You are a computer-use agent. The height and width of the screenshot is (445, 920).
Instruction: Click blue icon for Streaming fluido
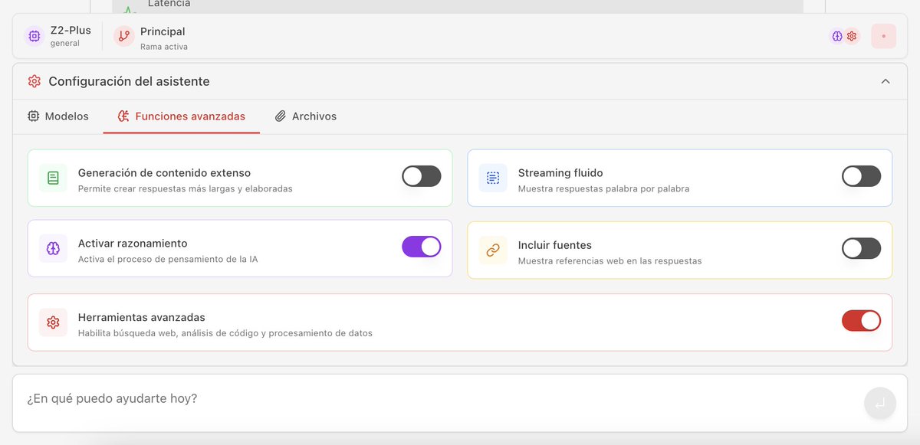coord(493,178)
